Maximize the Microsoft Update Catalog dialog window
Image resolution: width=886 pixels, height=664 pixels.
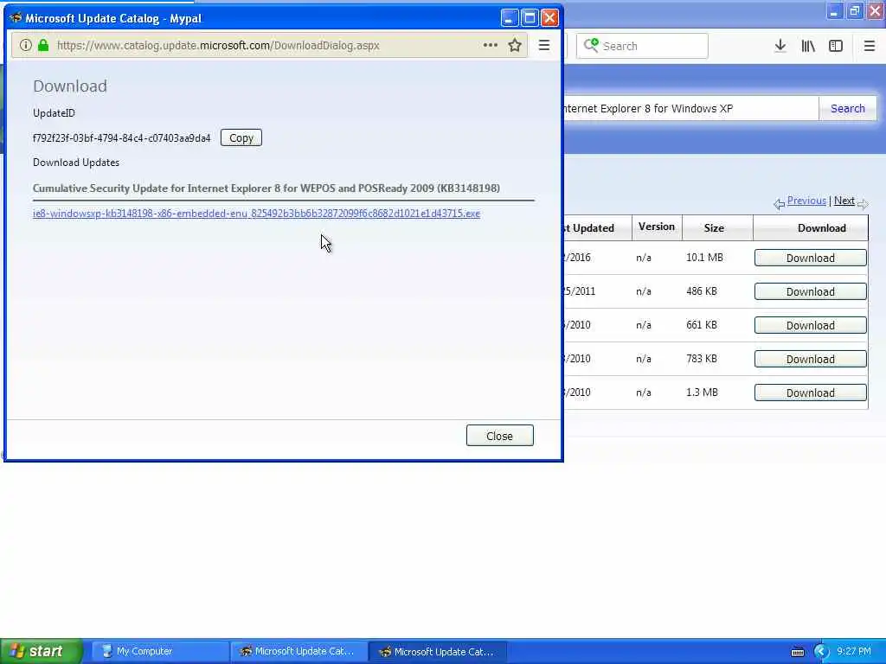(x=530, y=18)
